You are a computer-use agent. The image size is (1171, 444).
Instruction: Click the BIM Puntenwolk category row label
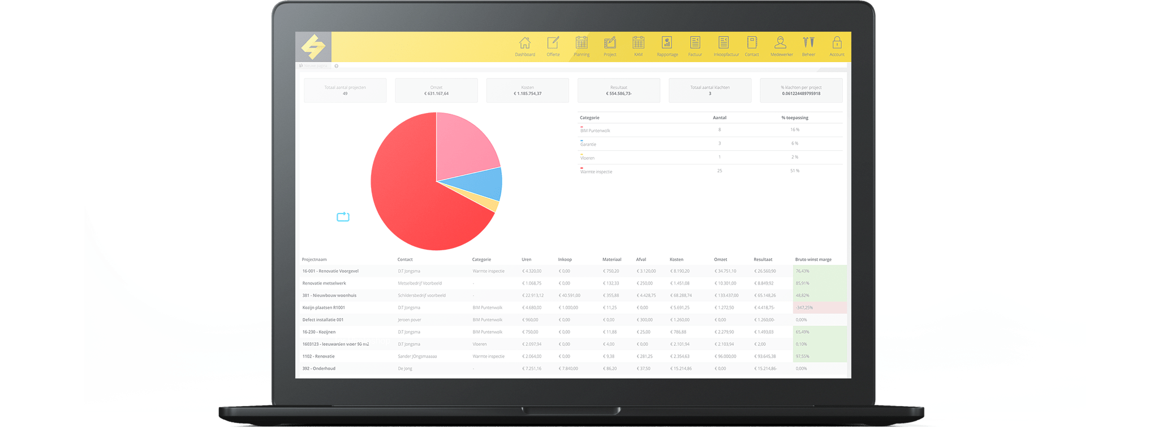click(595, 131)
